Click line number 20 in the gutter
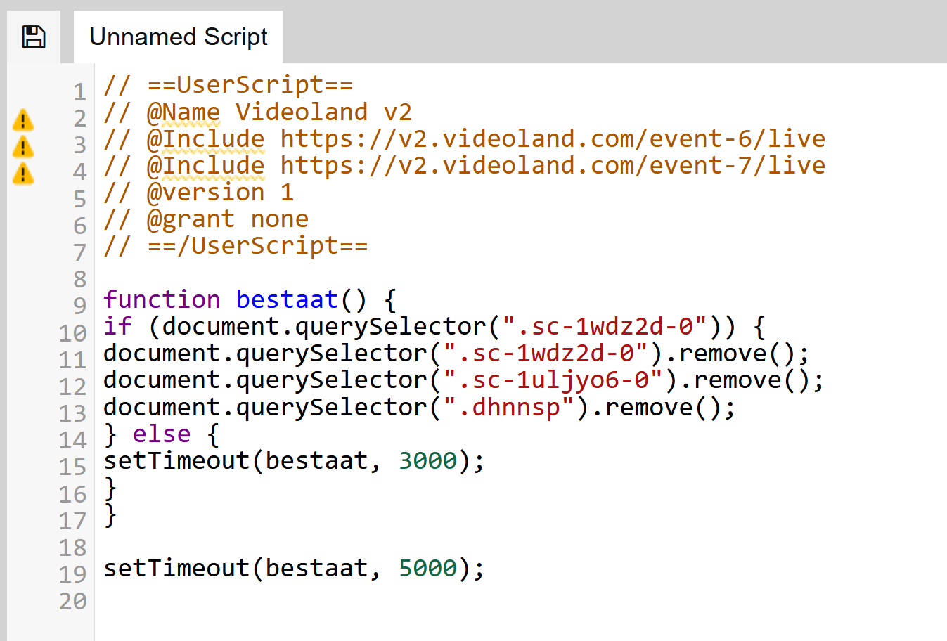 tap(72, 601)
